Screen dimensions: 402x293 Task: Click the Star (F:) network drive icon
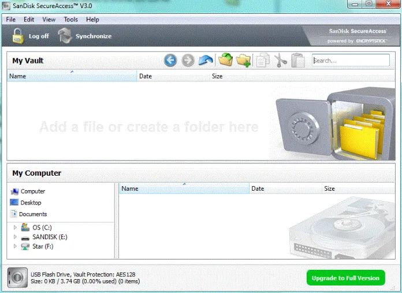tap(25, 247)
